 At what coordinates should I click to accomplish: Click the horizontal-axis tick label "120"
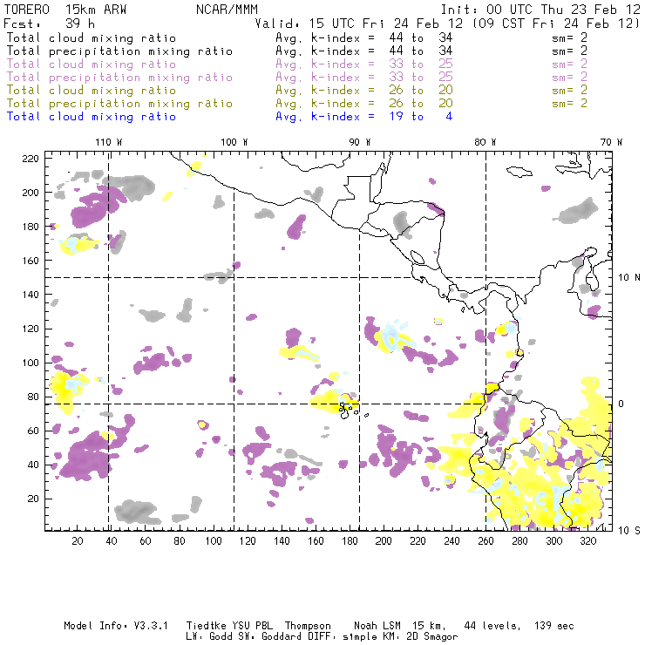coord(248,541)
